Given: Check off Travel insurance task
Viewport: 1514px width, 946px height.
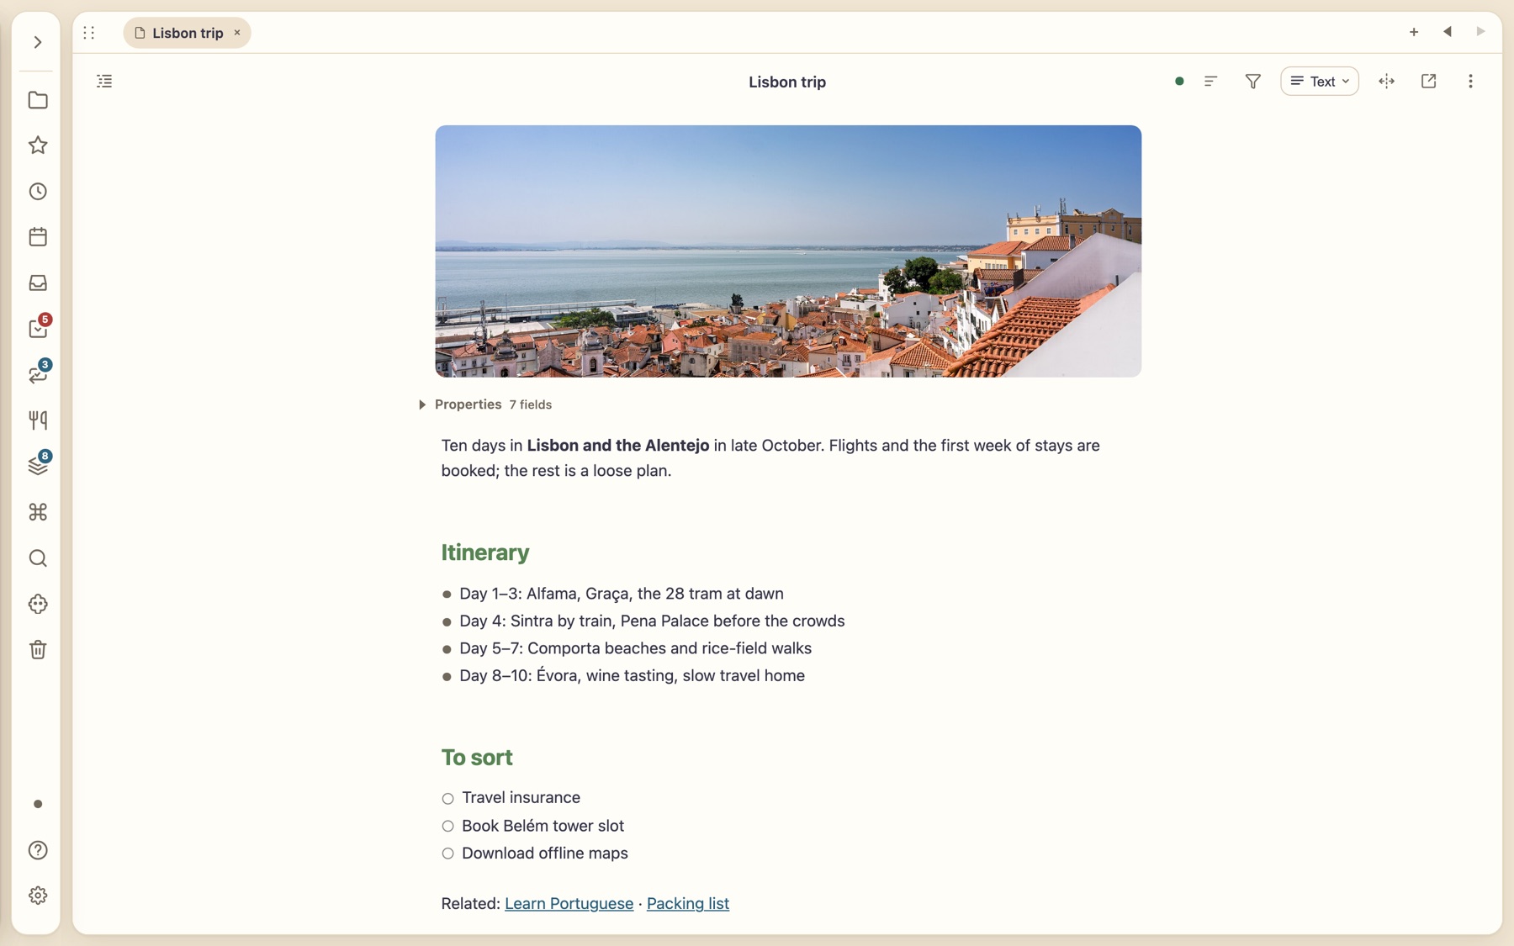Looking at the screenshot, I should click(x=448, y=799).
